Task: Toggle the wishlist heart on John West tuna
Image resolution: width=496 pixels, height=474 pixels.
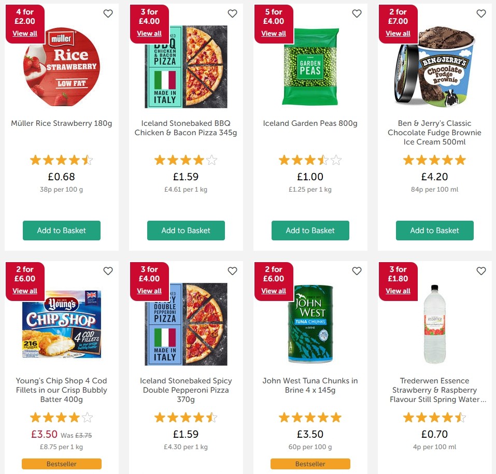Action: [x=357, y=271]
